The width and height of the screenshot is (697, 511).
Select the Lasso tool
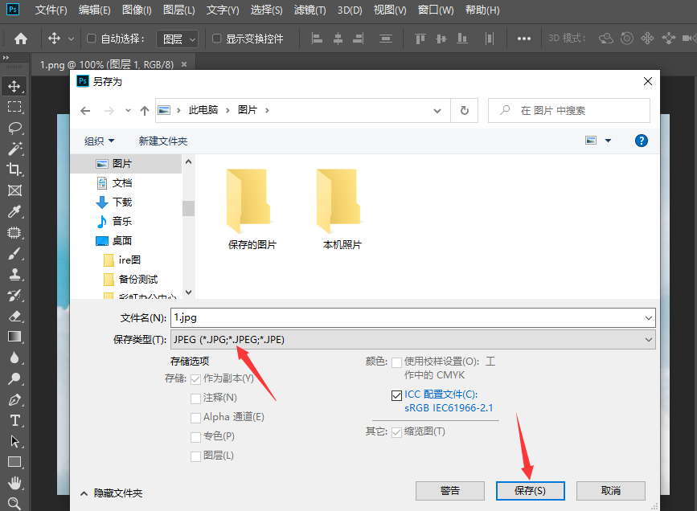pyautogui.click(x=14, y=128)
